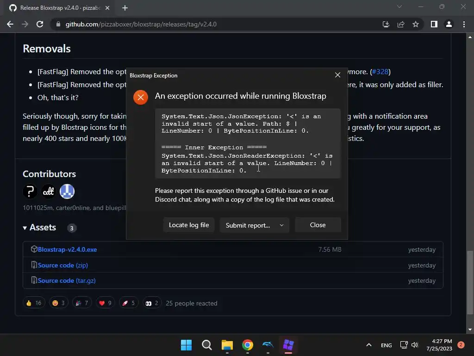This screenshot has width=474, height=356.
Task: Click the Assets count badge 3
Action: click(x=72, y=228)
